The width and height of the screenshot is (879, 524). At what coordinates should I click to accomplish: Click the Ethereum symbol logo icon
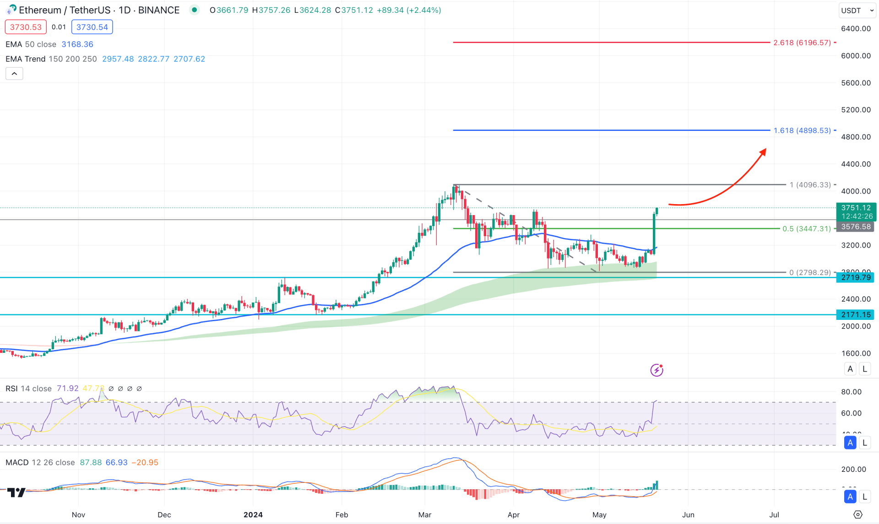pos(11,10)
